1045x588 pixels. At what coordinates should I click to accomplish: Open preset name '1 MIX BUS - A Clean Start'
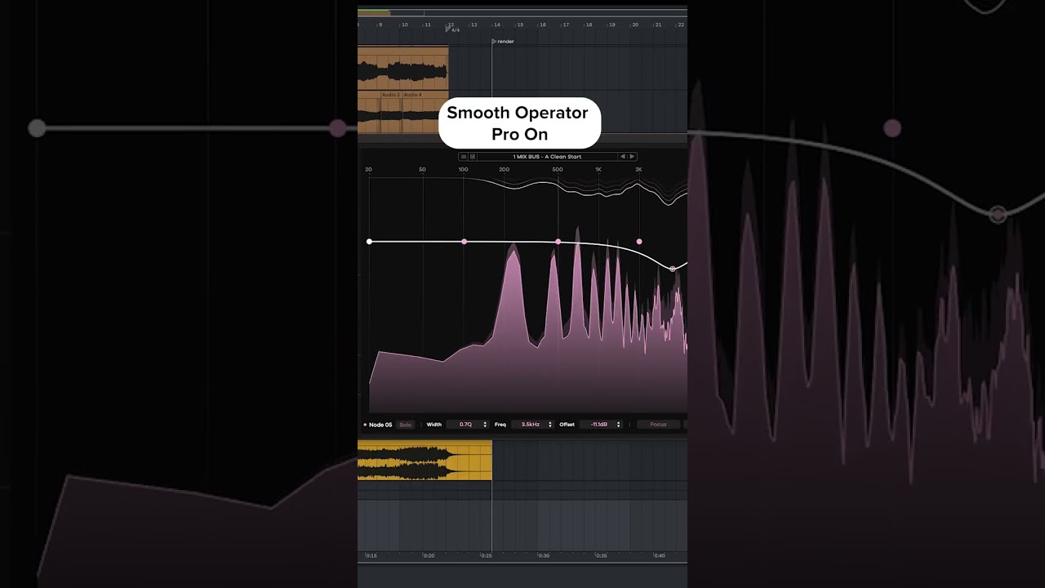coord(548,157)
